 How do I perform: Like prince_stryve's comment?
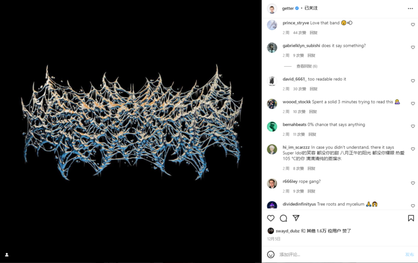point(413,24)
